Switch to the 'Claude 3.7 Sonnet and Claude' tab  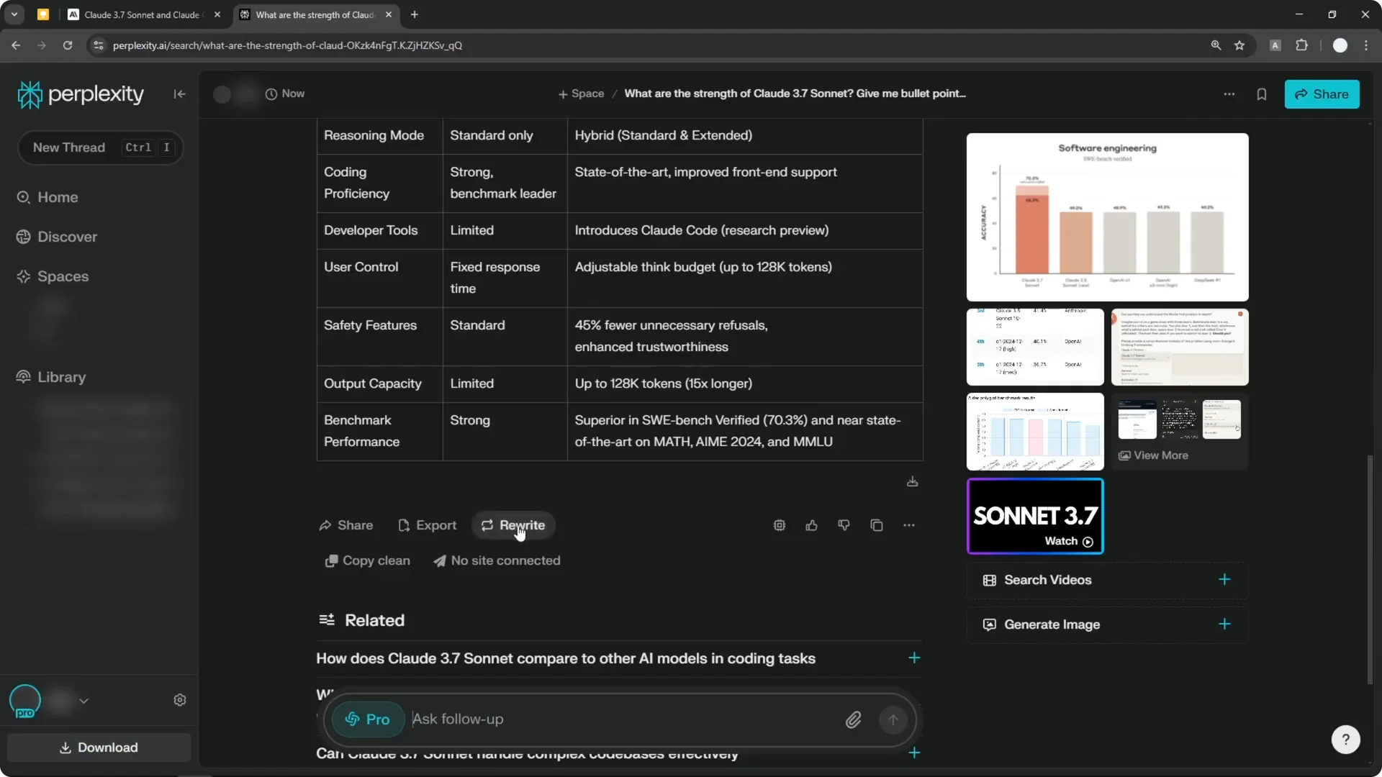coord(140,14)
